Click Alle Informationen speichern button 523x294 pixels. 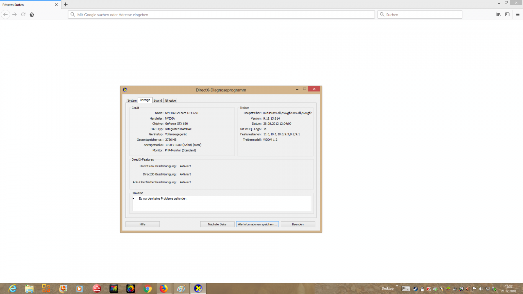pos(257,224)
